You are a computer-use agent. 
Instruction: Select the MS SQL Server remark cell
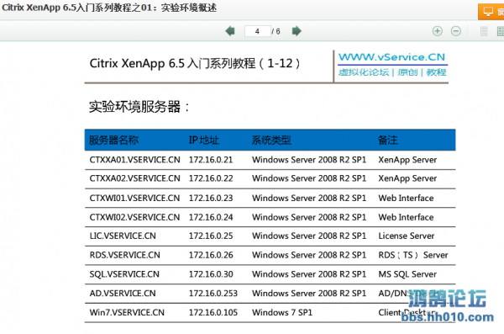coord(407,274)
